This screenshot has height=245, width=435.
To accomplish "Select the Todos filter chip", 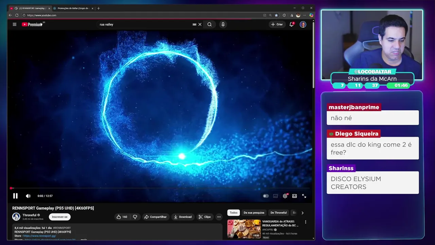I will pyautogui.click(x=233, y=213).
